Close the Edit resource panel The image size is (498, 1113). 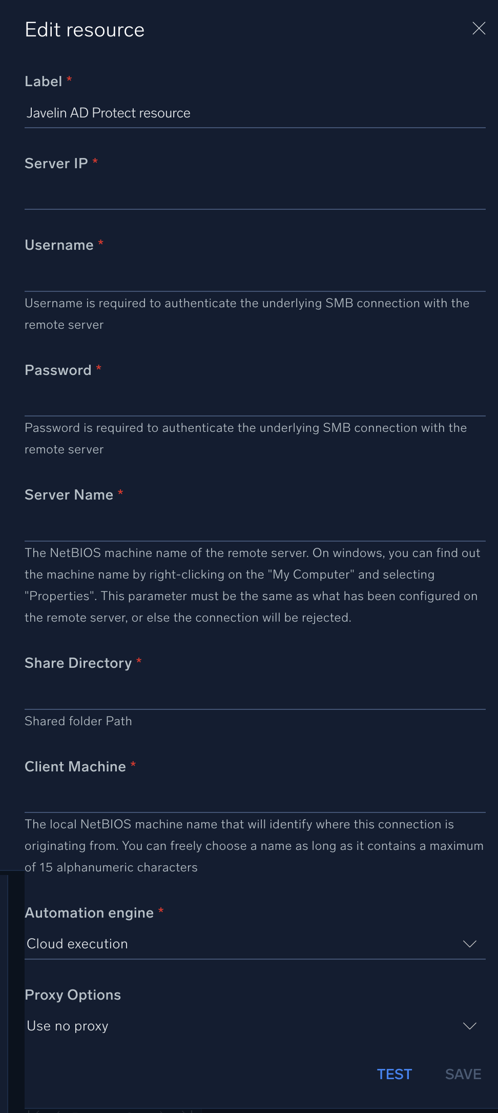coord(479,29)
